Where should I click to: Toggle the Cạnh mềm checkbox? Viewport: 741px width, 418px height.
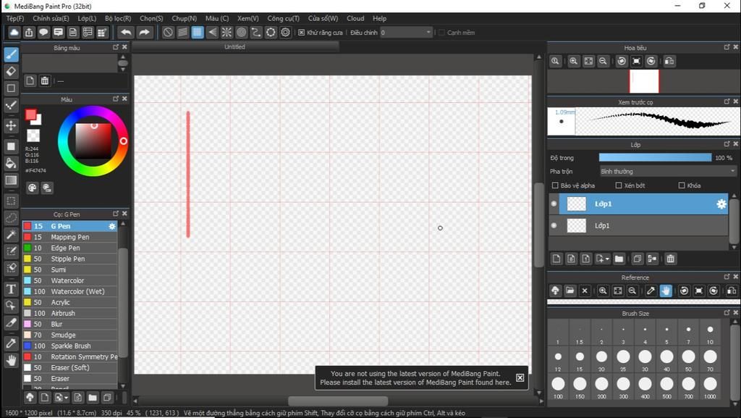pyautogui.click(x=441, y=33)
